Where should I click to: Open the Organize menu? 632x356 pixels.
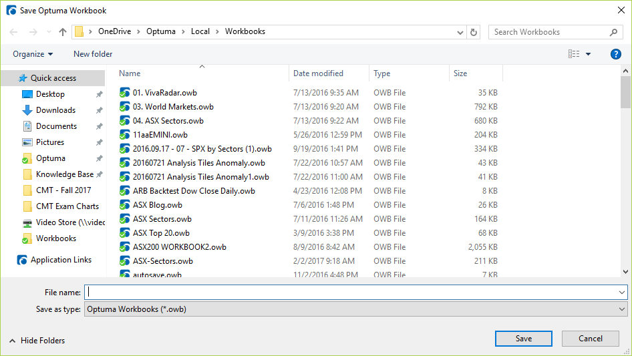click(x=33, y=54)
